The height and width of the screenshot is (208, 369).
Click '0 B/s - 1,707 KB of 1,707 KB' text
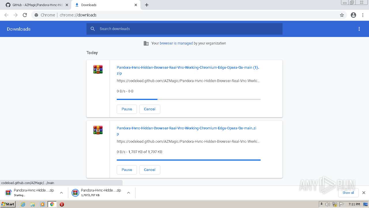(x=140, y=152)
